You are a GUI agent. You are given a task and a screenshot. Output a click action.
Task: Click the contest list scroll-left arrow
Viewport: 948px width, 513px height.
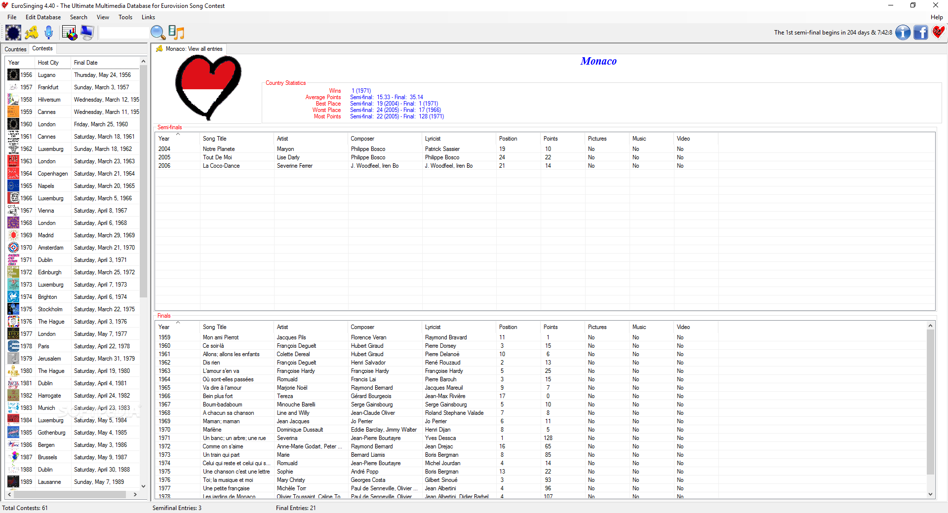click(x=10, y=494)
